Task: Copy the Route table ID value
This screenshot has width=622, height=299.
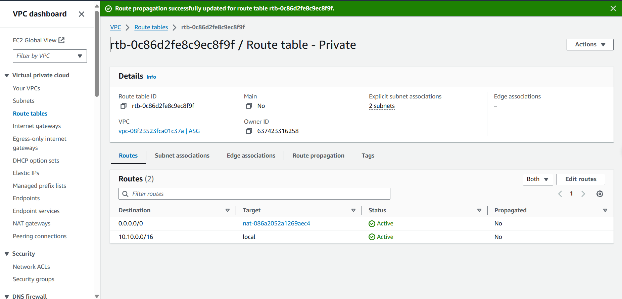Action: [x=124, y=106]
